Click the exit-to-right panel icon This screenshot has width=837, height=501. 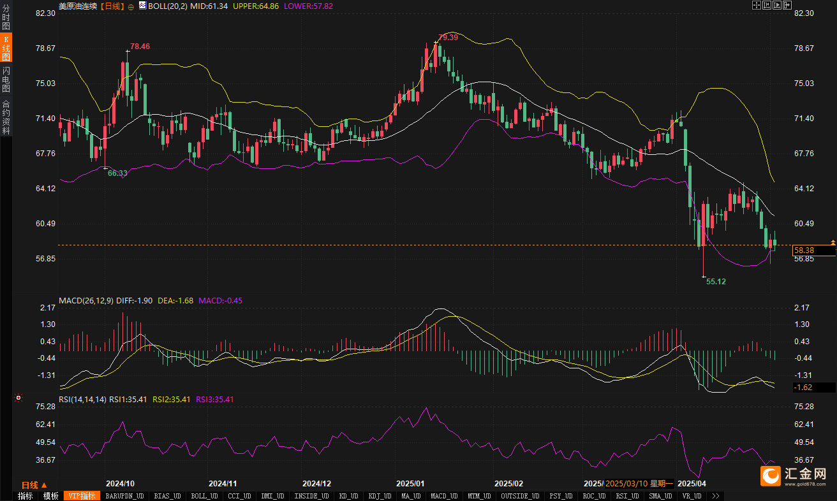point(787,6)
